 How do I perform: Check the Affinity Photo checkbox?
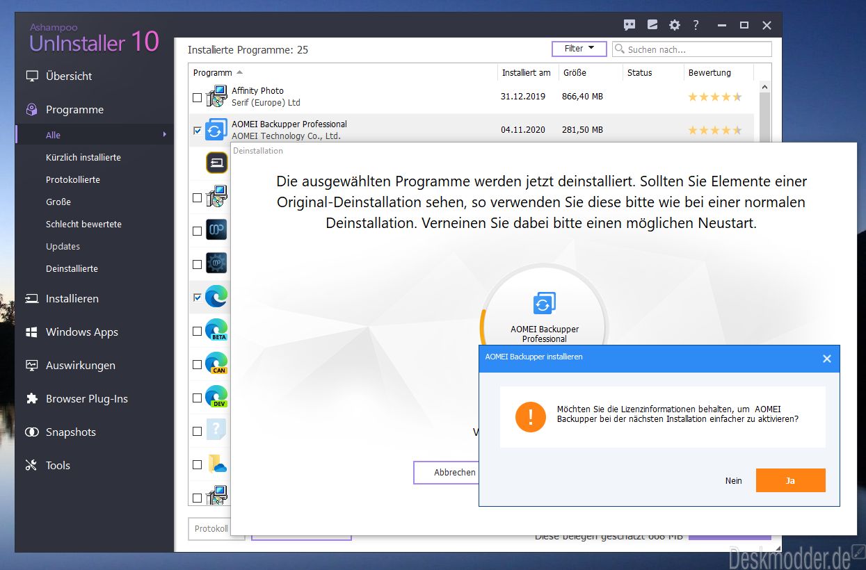(197, 97)
